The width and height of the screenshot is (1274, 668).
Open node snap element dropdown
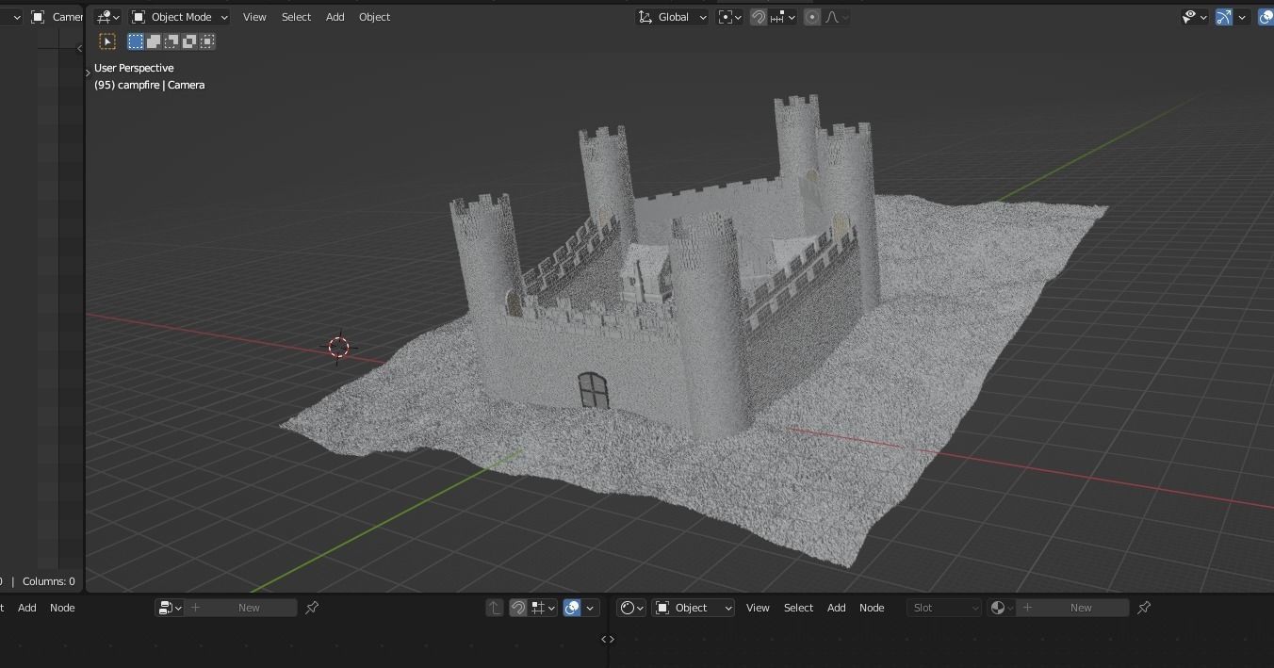544,608
